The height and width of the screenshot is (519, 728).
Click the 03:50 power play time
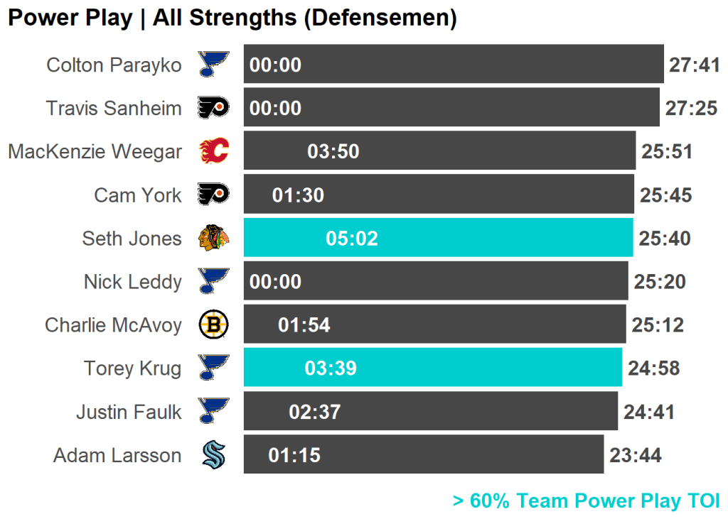pyautogui.click(x=333, y=152)
